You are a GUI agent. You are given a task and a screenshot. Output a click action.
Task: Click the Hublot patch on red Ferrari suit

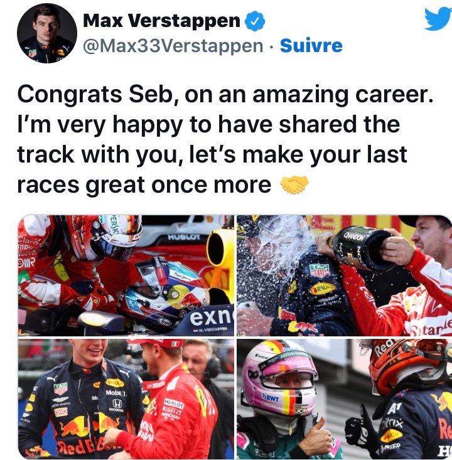coord(174,404)
